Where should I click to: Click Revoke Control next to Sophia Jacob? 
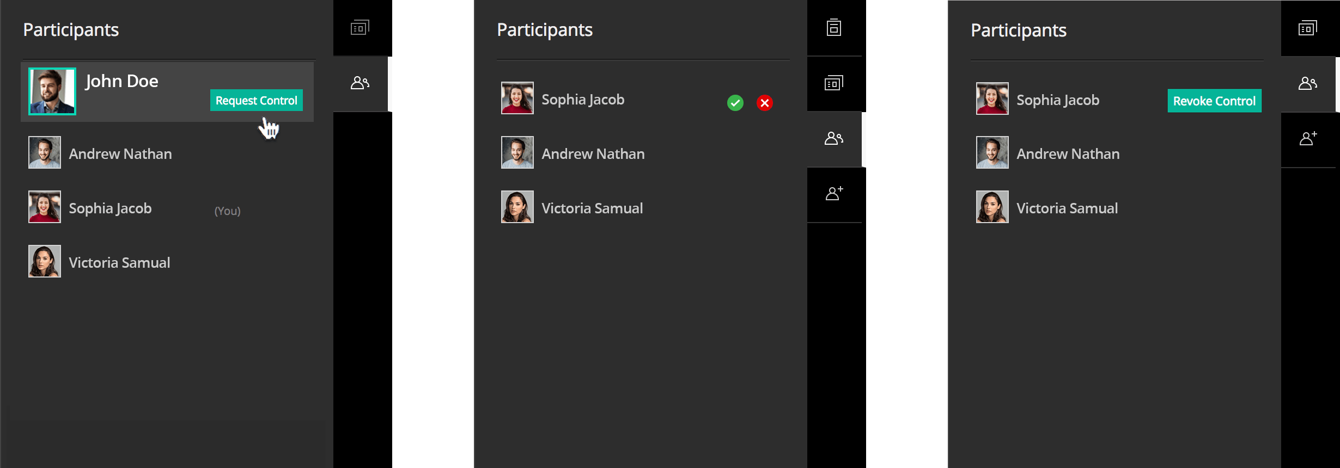point(1214,101)
